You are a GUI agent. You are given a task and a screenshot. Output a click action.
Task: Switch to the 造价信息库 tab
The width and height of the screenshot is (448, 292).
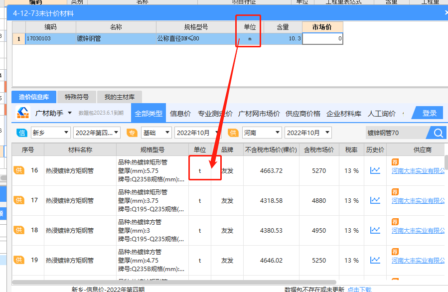[34, 97]
